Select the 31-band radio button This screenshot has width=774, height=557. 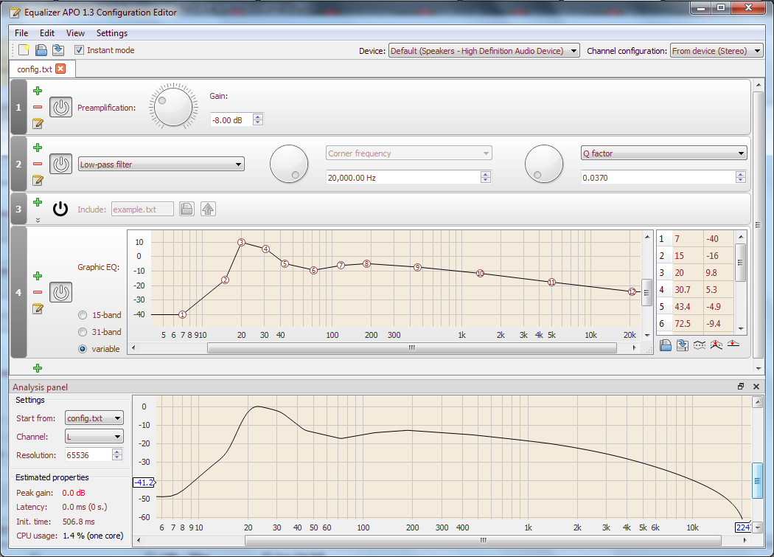coord(83,333)
